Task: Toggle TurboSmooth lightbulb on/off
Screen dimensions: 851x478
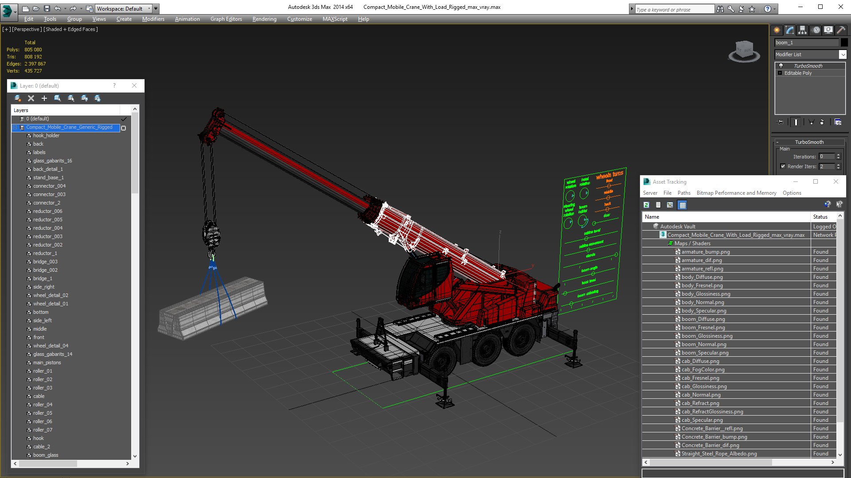Action: pyautogui.click(x=781, y=66)
